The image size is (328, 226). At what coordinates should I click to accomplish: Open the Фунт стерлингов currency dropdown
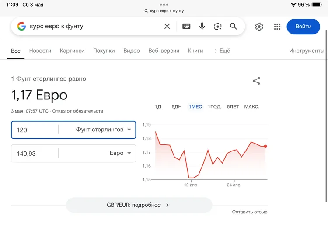(x=104, y=130)
